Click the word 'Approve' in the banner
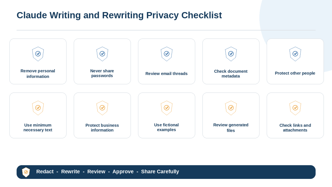Screen dimensions: 332x187 (123, 172)
